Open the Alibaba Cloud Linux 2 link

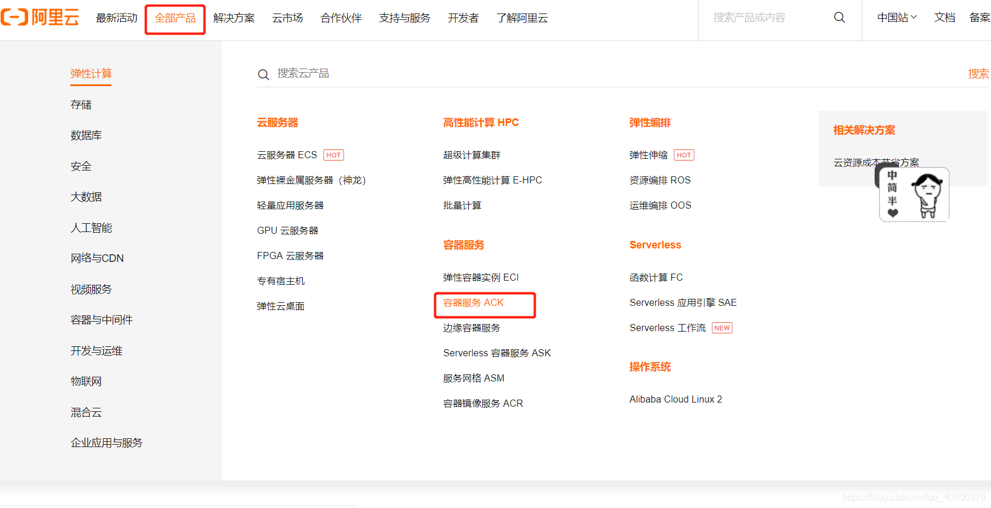pos(676,399)
